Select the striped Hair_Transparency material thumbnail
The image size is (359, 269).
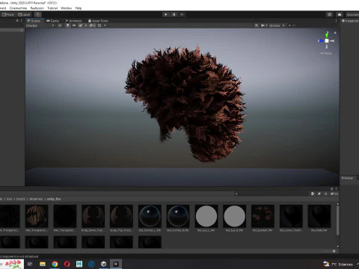[37, 216]
